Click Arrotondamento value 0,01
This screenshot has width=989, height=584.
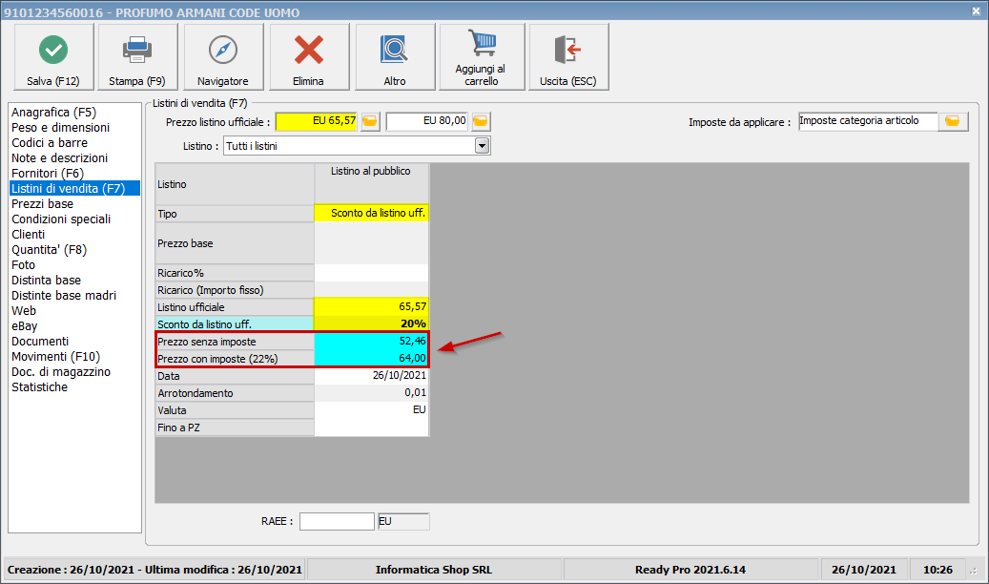[371, 393]
